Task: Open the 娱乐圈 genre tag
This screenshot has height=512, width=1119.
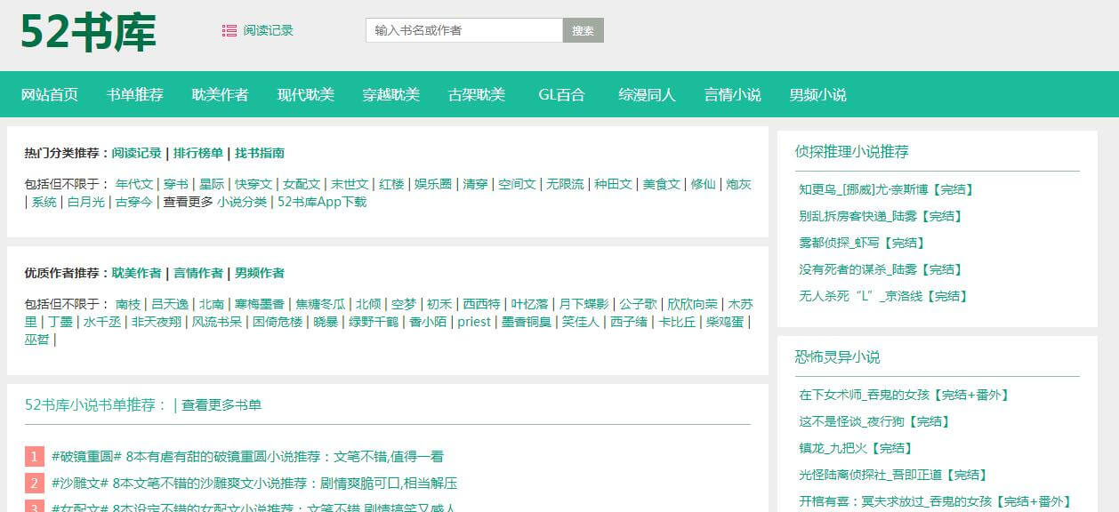Action: pos(434,184)
